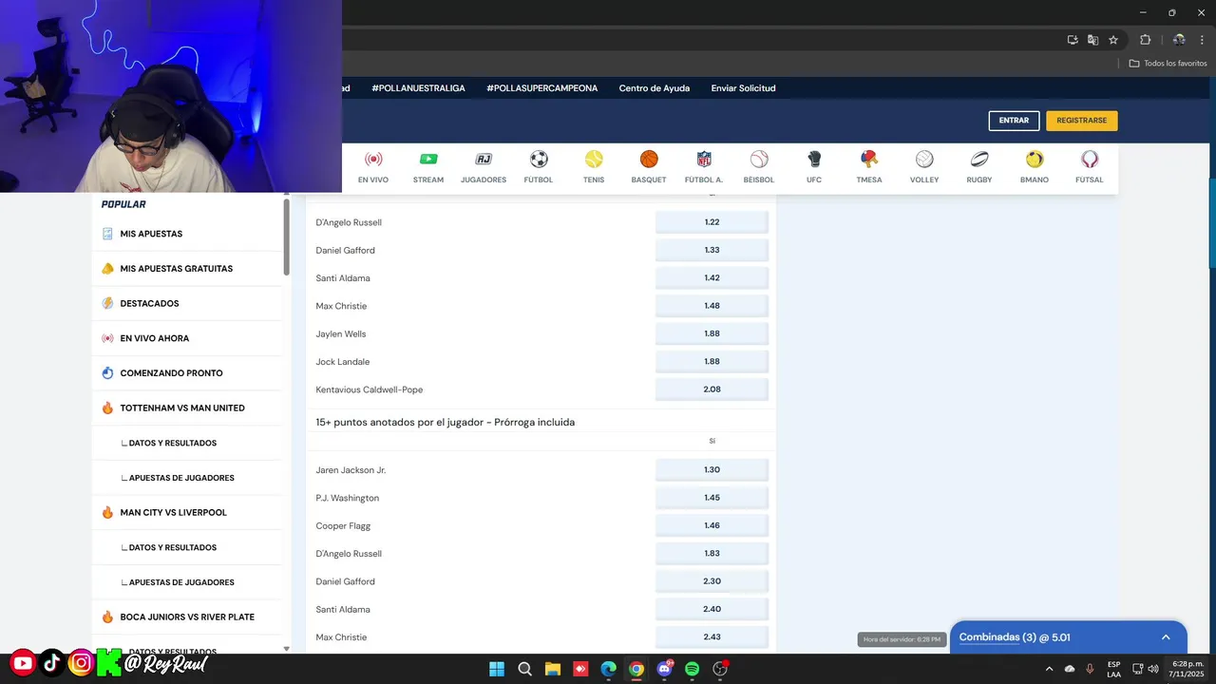The image size is (1216, 684).
Task: Select Jaylen Wells odds 1.88
Action: tap(712, 334)
